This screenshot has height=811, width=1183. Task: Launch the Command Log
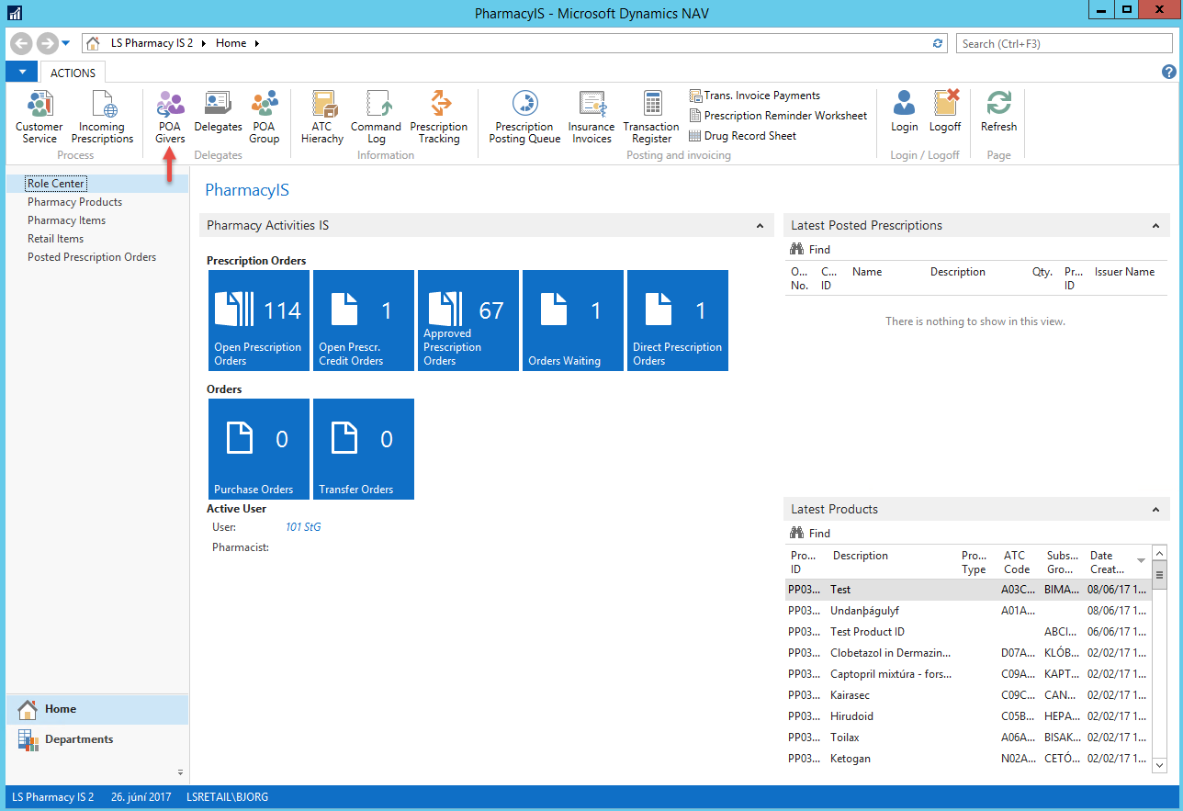coord(376,118)
